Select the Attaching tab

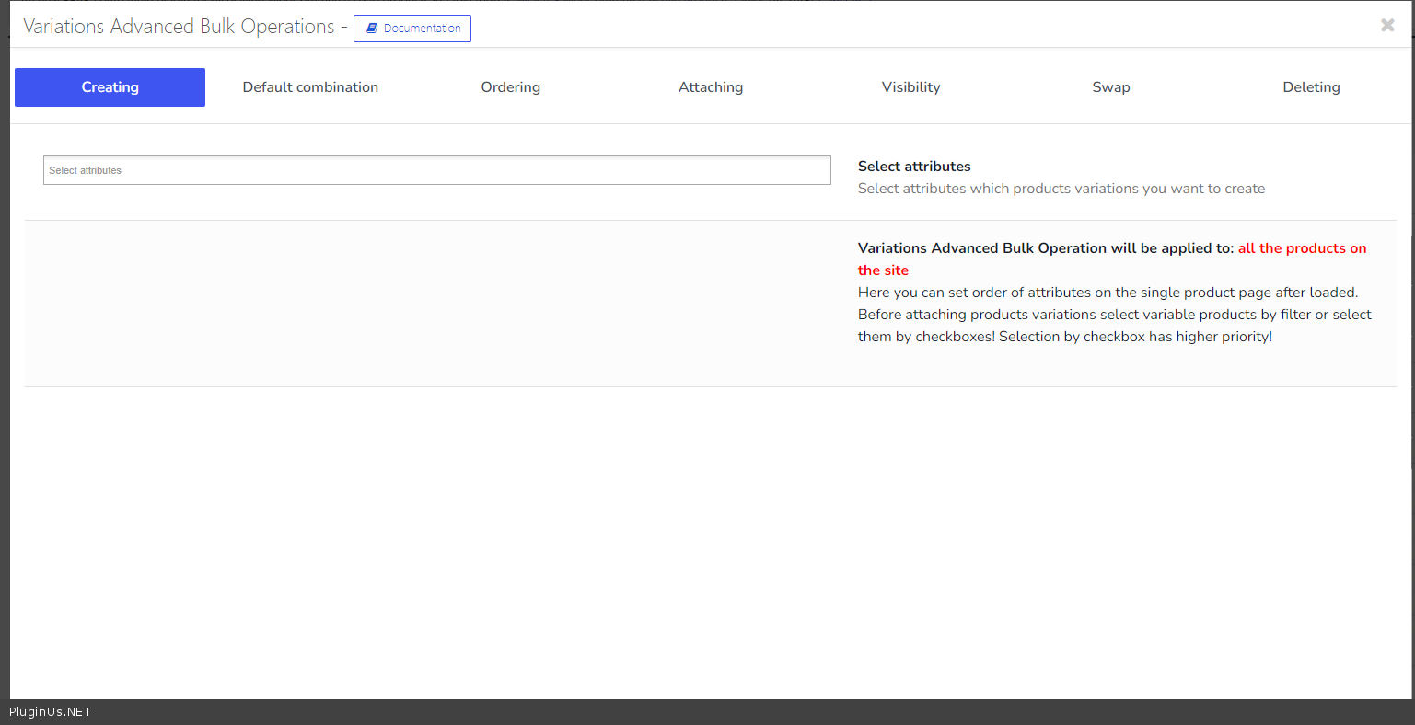pyautogui.click(x=711, y=87)
